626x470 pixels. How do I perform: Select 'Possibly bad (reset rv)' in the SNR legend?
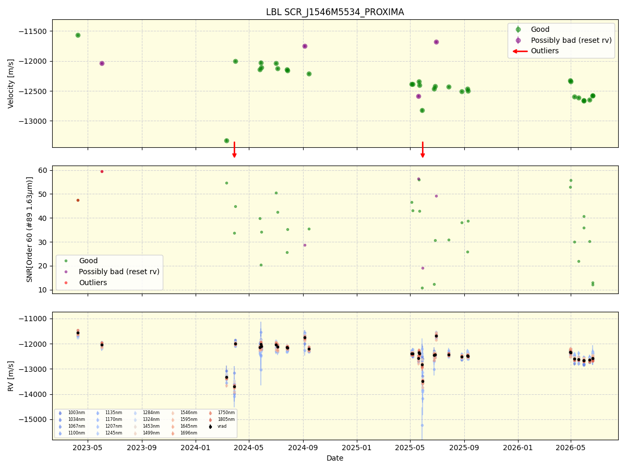pos(119,272)
